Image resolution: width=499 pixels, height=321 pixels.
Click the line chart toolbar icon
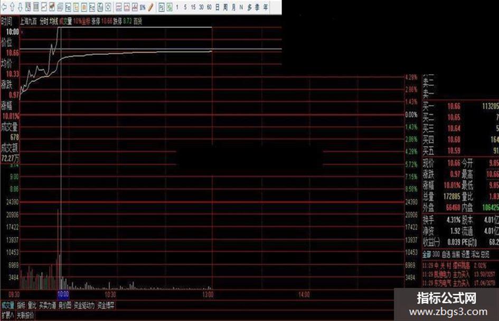point(44,7)
